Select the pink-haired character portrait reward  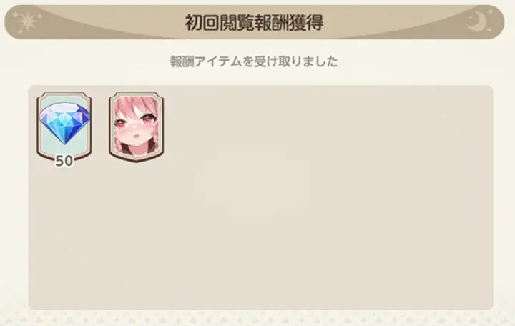click(137, 127)
